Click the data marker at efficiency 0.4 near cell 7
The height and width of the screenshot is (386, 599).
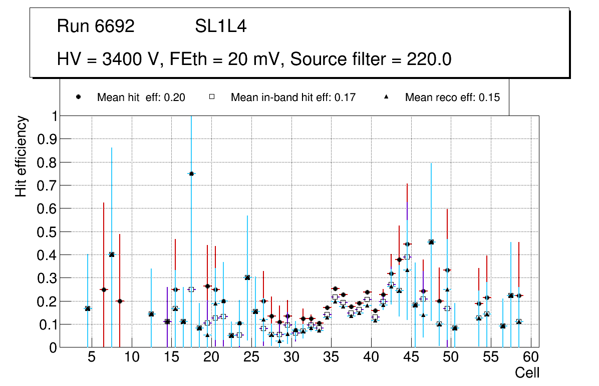[x=112, y=254]
